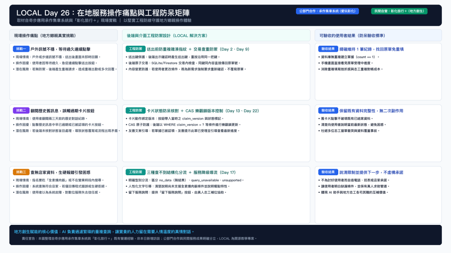Click heading '卡片狀態防呆核對 + CAS 樂觀鎖版本控制'
The image size is (451, 253).
[x=203, y=111]
